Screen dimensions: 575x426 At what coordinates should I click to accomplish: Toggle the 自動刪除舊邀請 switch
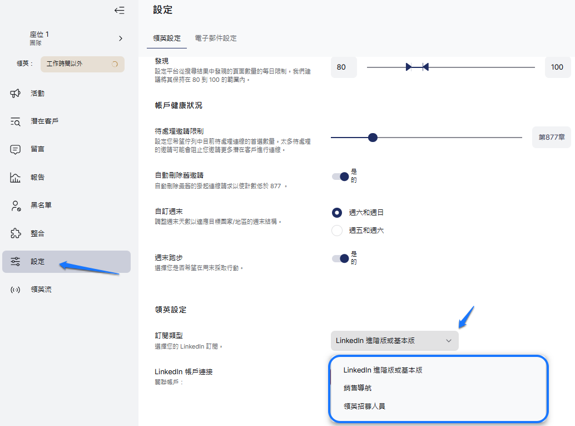click(340, 177)
